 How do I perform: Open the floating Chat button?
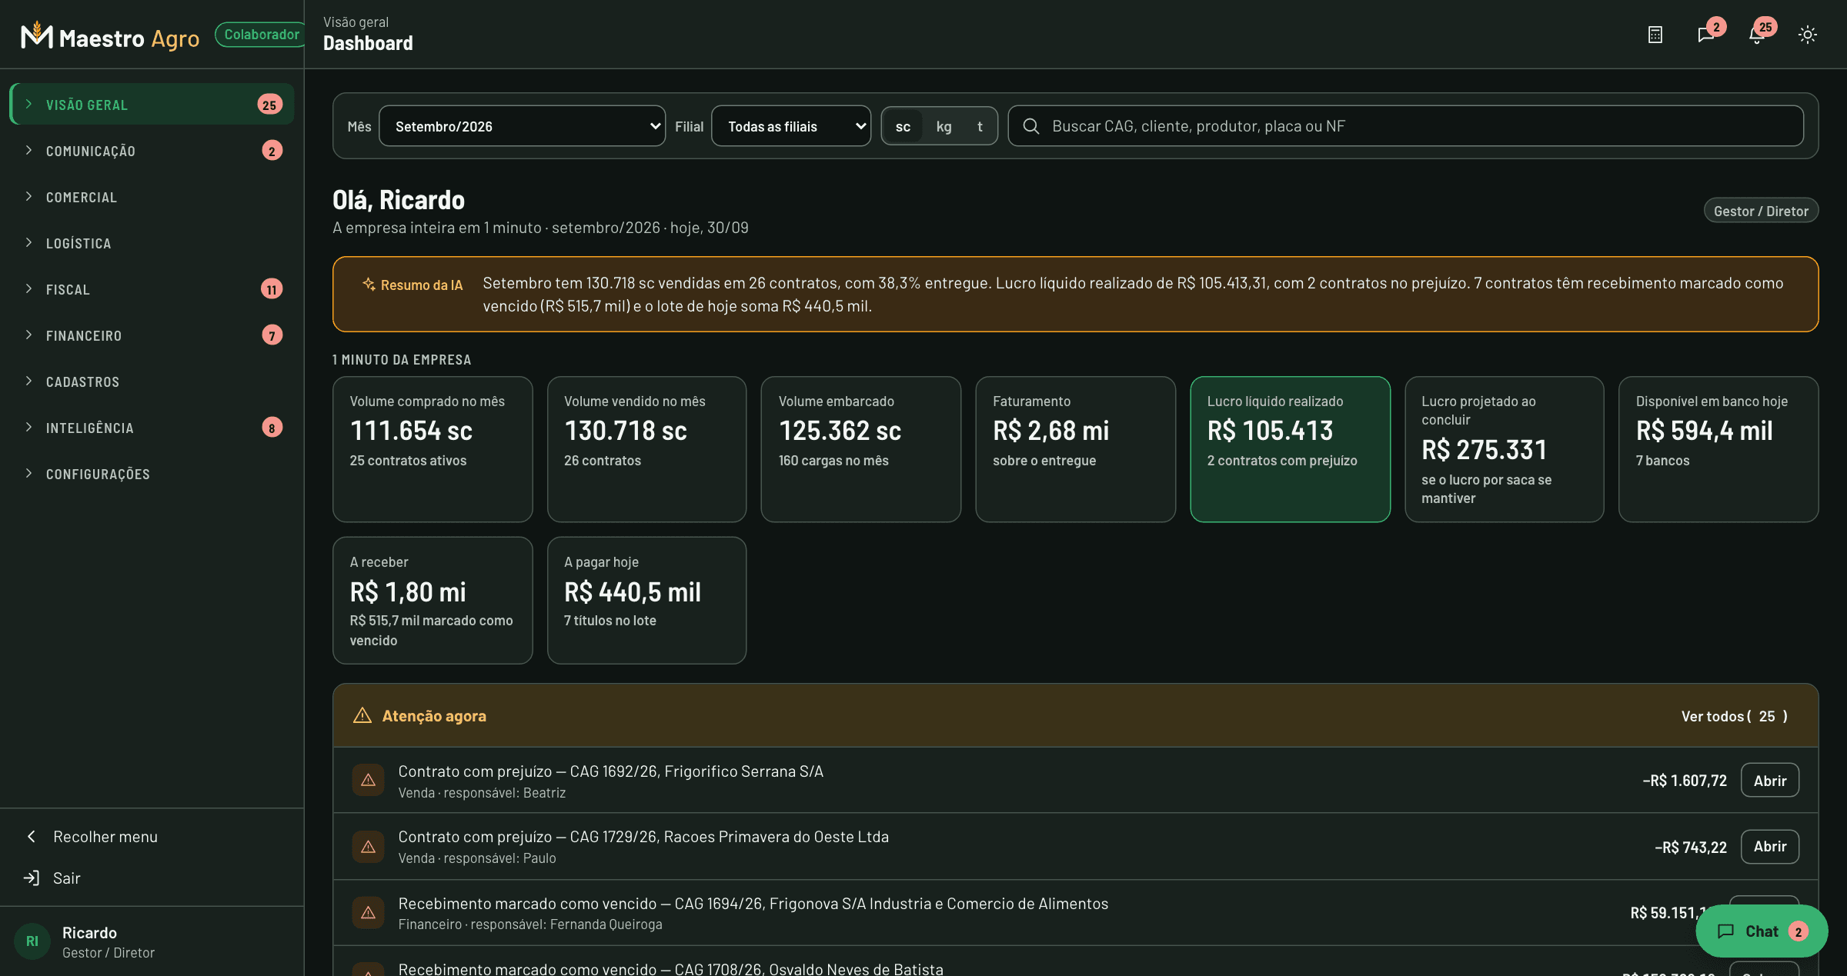pyautogui.click(x=1761, y=931)
